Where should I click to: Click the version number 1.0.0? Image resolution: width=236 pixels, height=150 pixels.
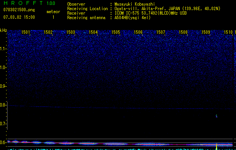[x=51, y=3]
